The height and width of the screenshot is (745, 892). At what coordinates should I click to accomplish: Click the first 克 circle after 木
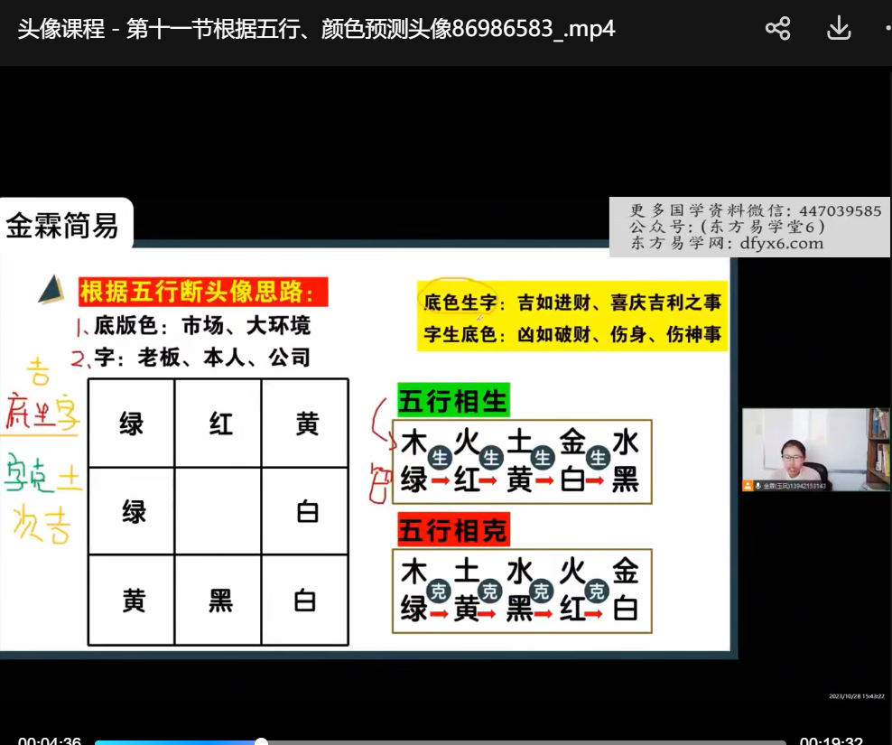440,590
